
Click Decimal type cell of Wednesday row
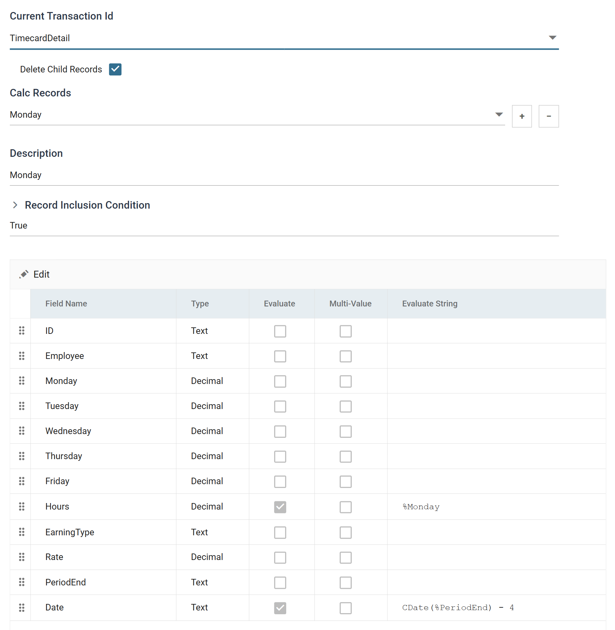pyautogui.click(x=212, y=431)
